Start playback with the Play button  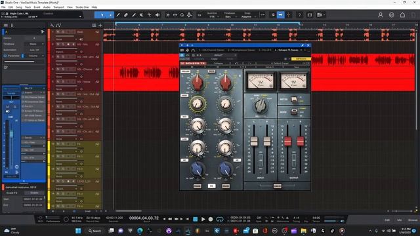(x=203, y=219)
